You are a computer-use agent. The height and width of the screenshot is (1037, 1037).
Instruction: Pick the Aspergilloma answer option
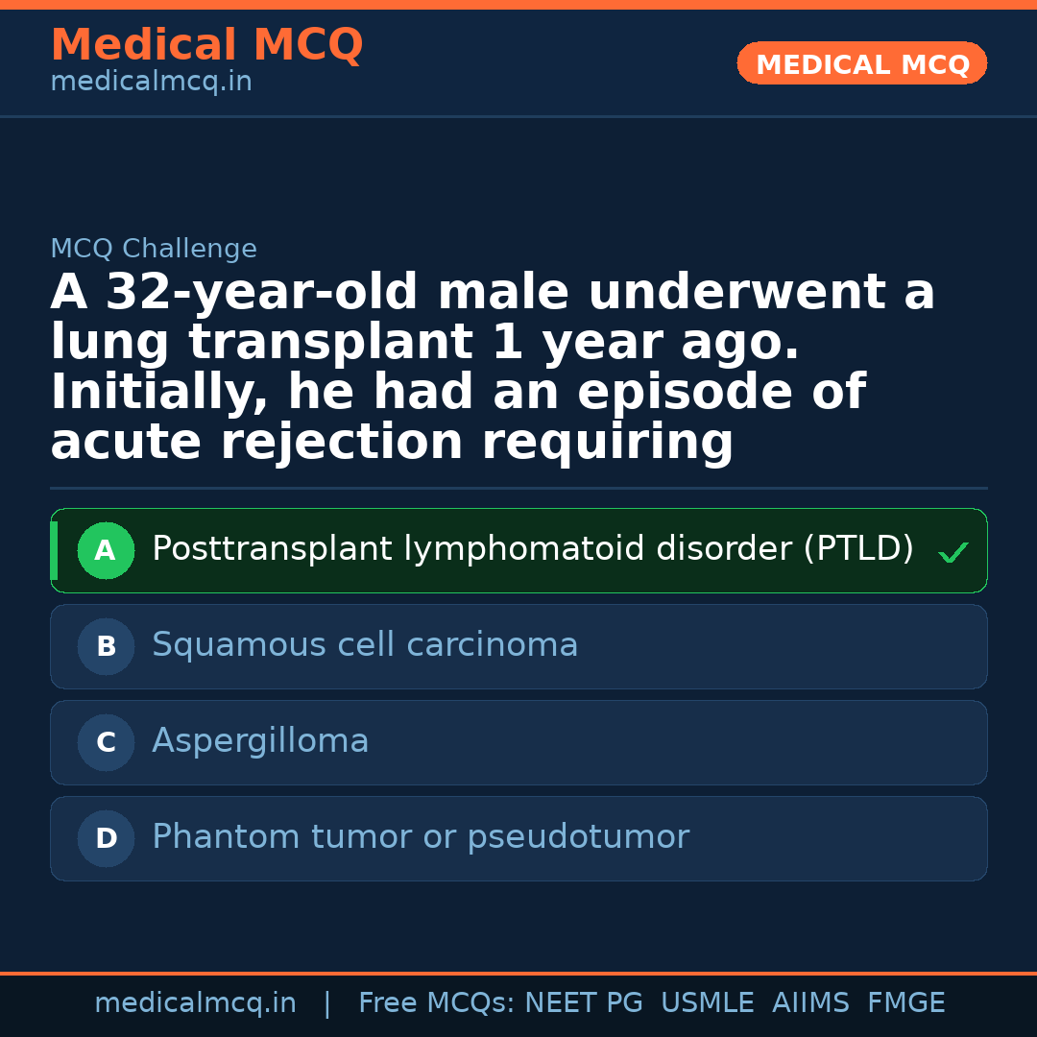260,741
